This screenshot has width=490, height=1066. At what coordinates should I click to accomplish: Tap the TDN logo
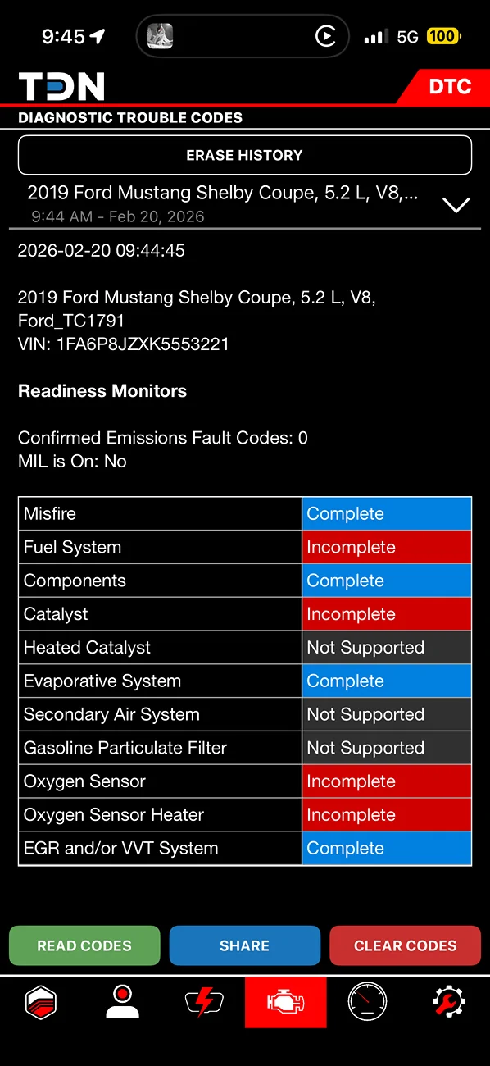tap(61, 86)
